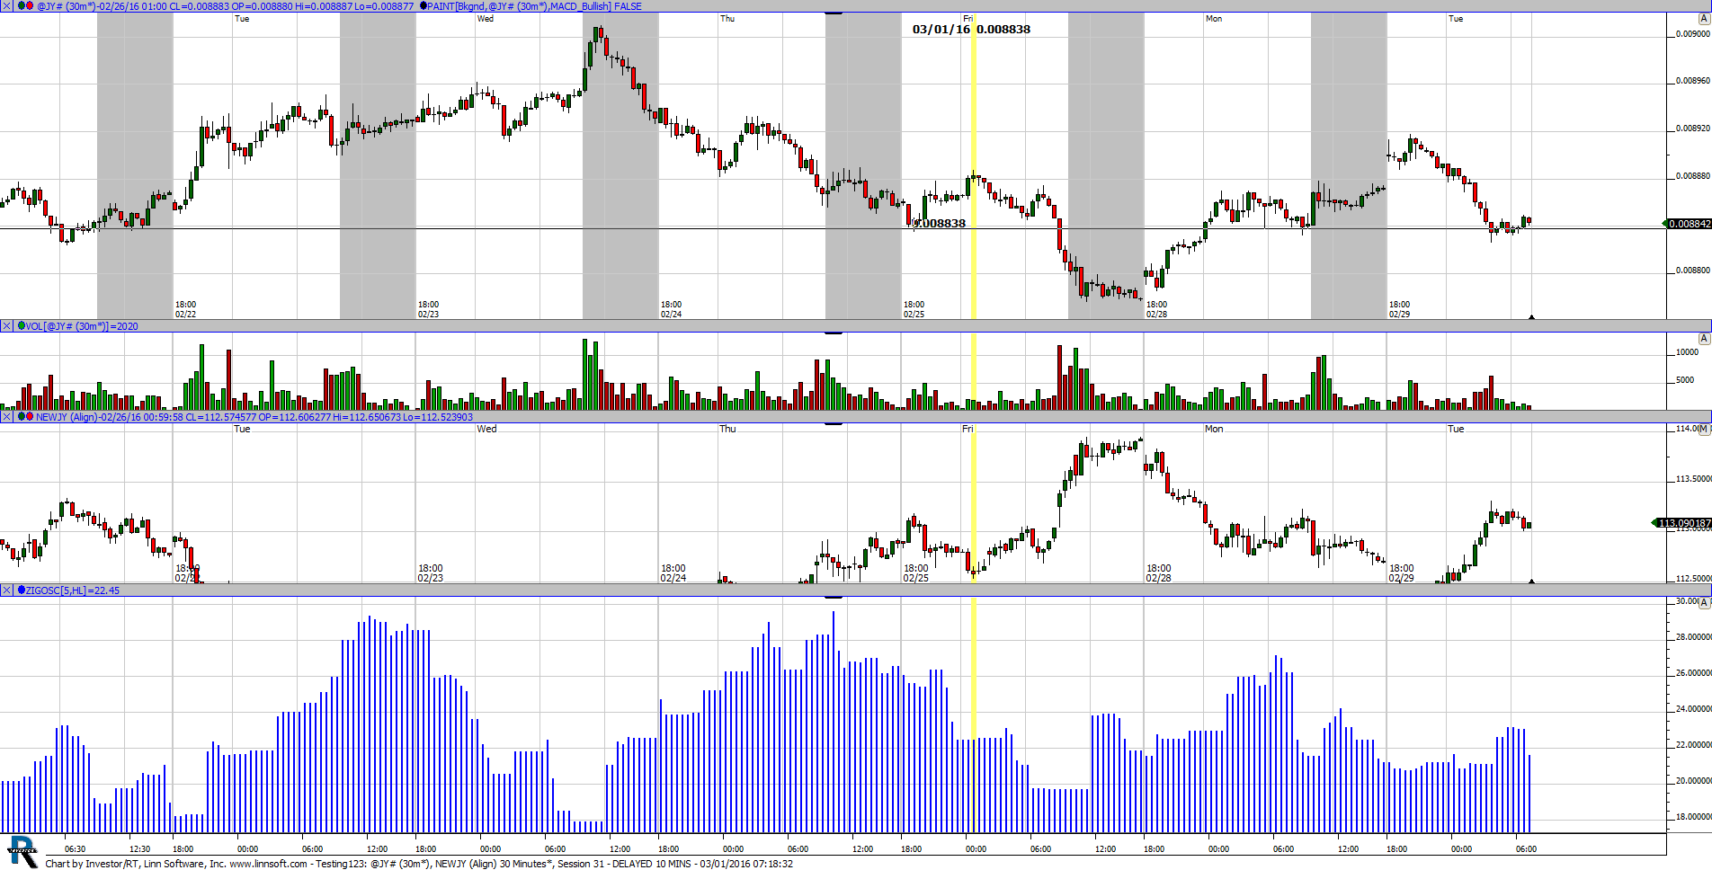Image resolution: width=1712 pixels, height=870 pixels.
Task: Close the @JY# price pane
Action: (6, 6)
